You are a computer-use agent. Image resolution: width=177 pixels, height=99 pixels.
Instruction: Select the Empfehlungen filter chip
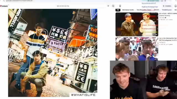pyautogui.click(x=167, y=10)
